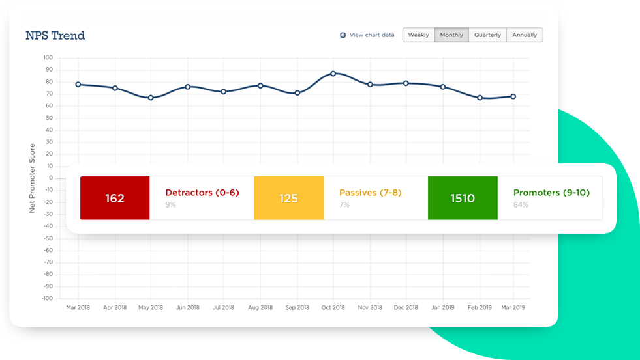Click the green 1510 promoters box
Screen dimensions: 640x360
[x=463, y=198]
